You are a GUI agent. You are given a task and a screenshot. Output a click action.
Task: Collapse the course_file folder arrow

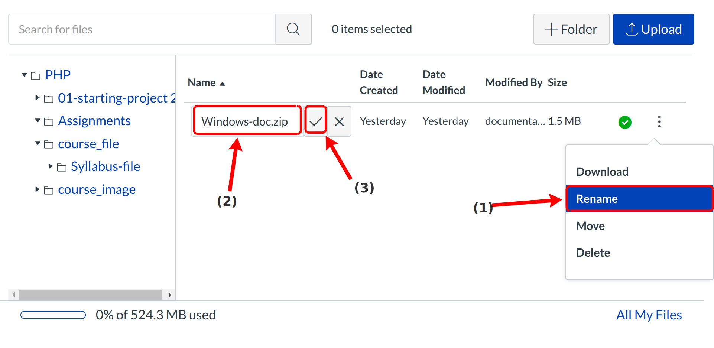pyautogui.click(x=38, y=143)
